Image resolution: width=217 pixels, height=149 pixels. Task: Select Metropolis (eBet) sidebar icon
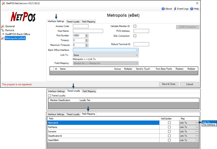pyautogui.click(x=3, y=38)
